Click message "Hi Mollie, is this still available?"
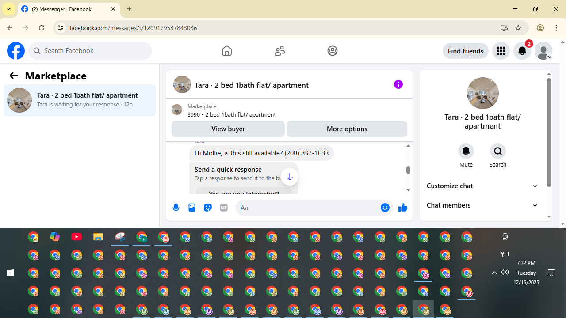The height and width of the screenshot is (318, 566). 262,153
